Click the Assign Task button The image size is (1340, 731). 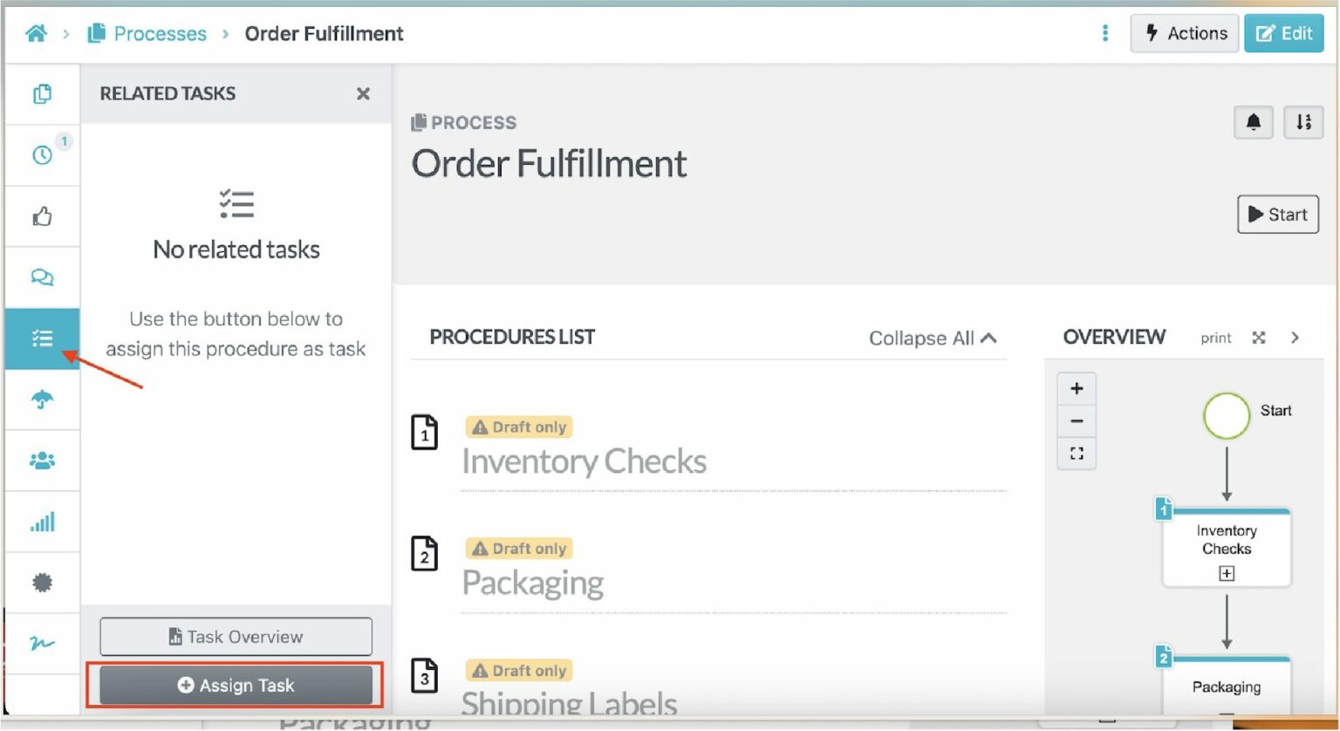point(236,686)
